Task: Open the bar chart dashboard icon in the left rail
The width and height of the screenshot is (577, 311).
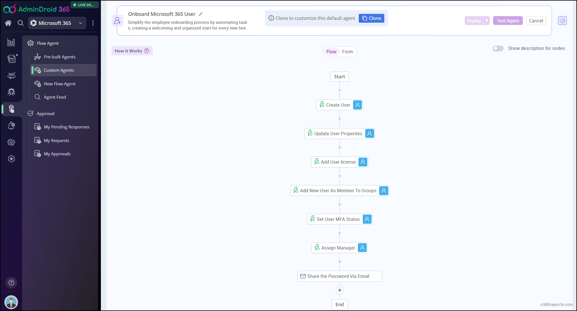Action: (x=11, y=42)
